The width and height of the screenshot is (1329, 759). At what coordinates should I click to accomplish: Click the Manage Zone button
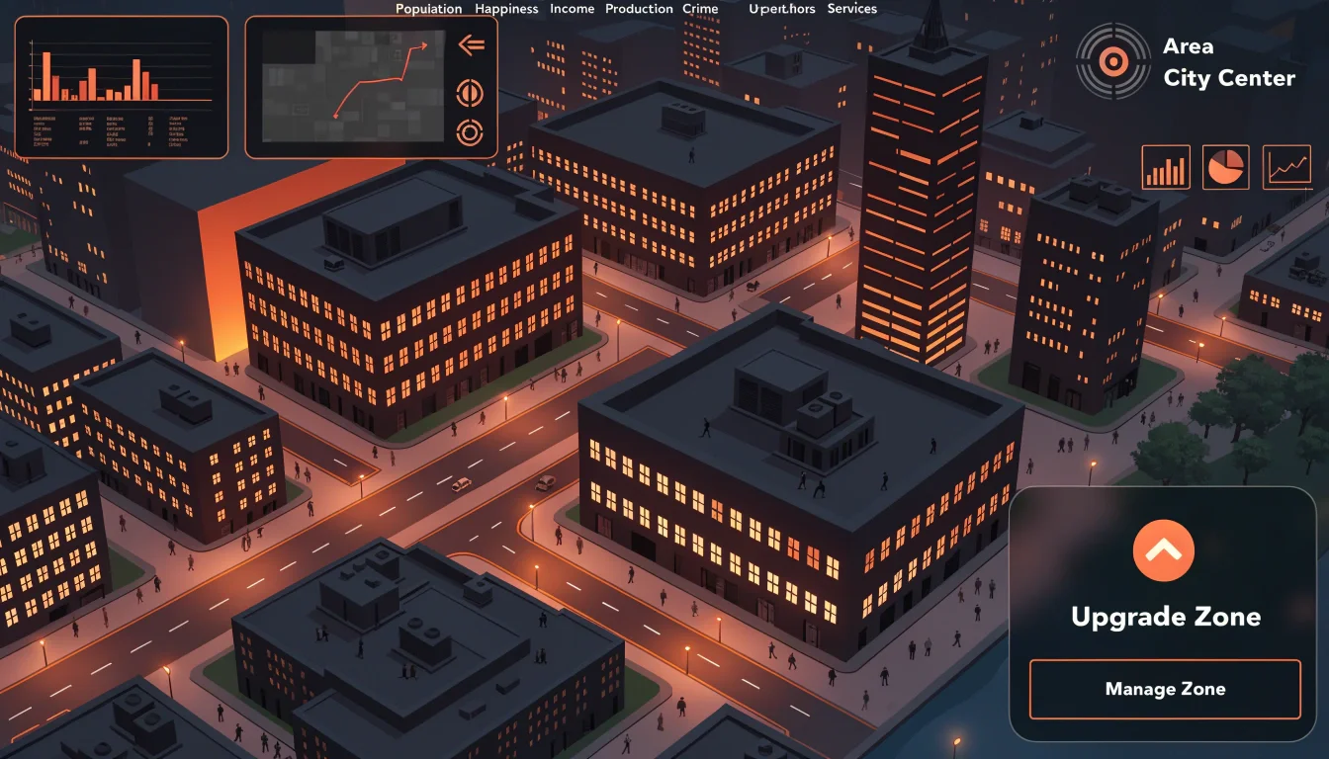[1165, 690]
